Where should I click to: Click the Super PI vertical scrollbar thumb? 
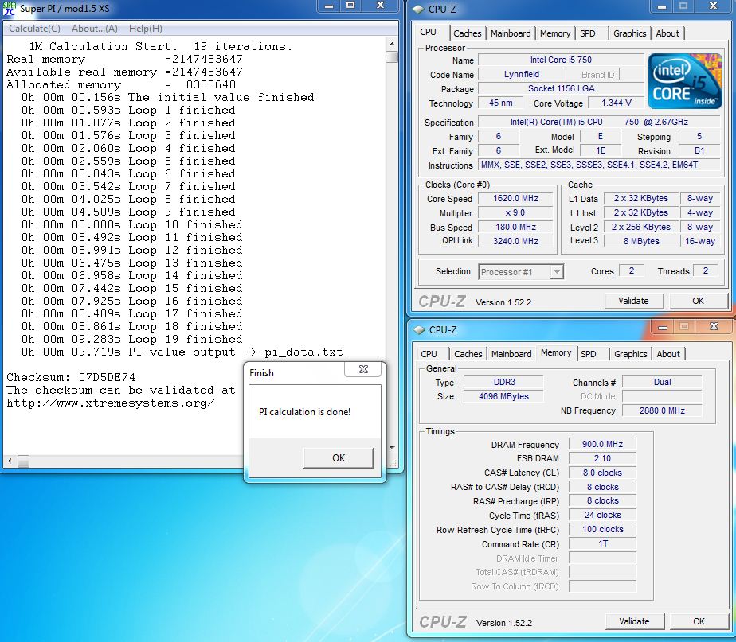coord(392,56)
